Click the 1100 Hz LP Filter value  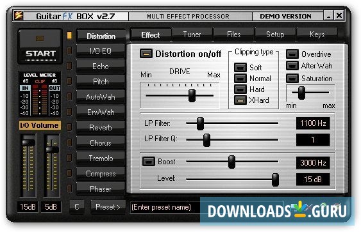pos(313,123)
